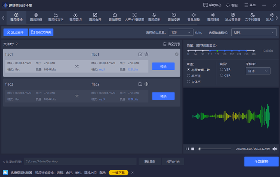The width and height of the screenshot is (280, 177).
Task: Open the 音频合并 merge tool
Action: click(x=95, y=17)
